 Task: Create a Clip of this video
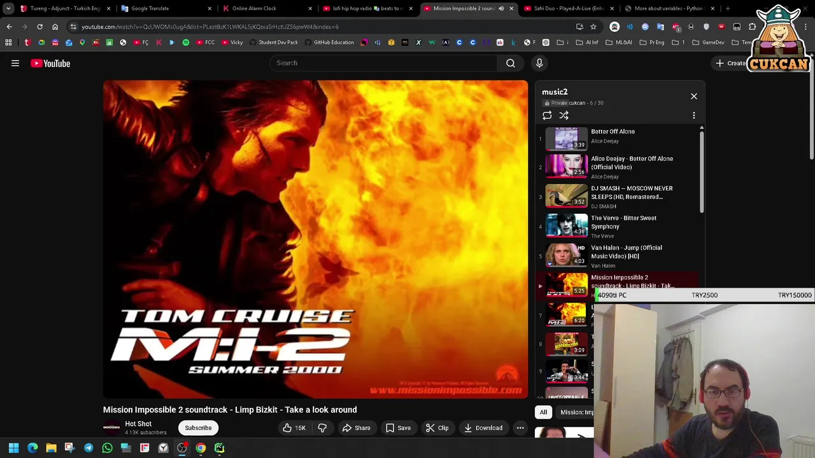(437, 427)
